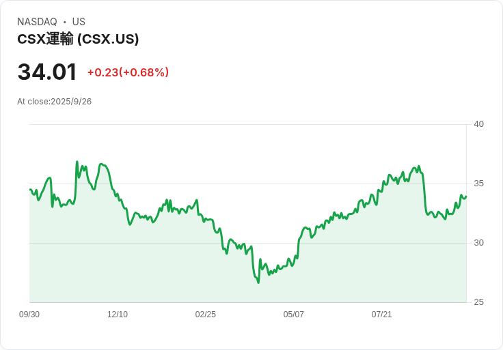Screen dimensions: 503x350
Task: Click the dot separator between NASDAQ and US
Action: click(65, 22)
